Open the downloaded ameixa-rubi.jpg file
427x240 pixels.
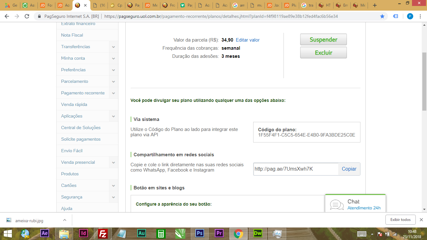click(x=29, y=220)
